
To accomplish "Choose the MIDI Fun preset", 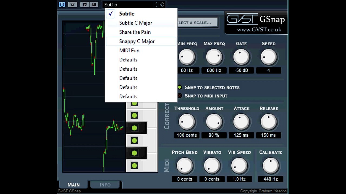I will coord(141,50).
